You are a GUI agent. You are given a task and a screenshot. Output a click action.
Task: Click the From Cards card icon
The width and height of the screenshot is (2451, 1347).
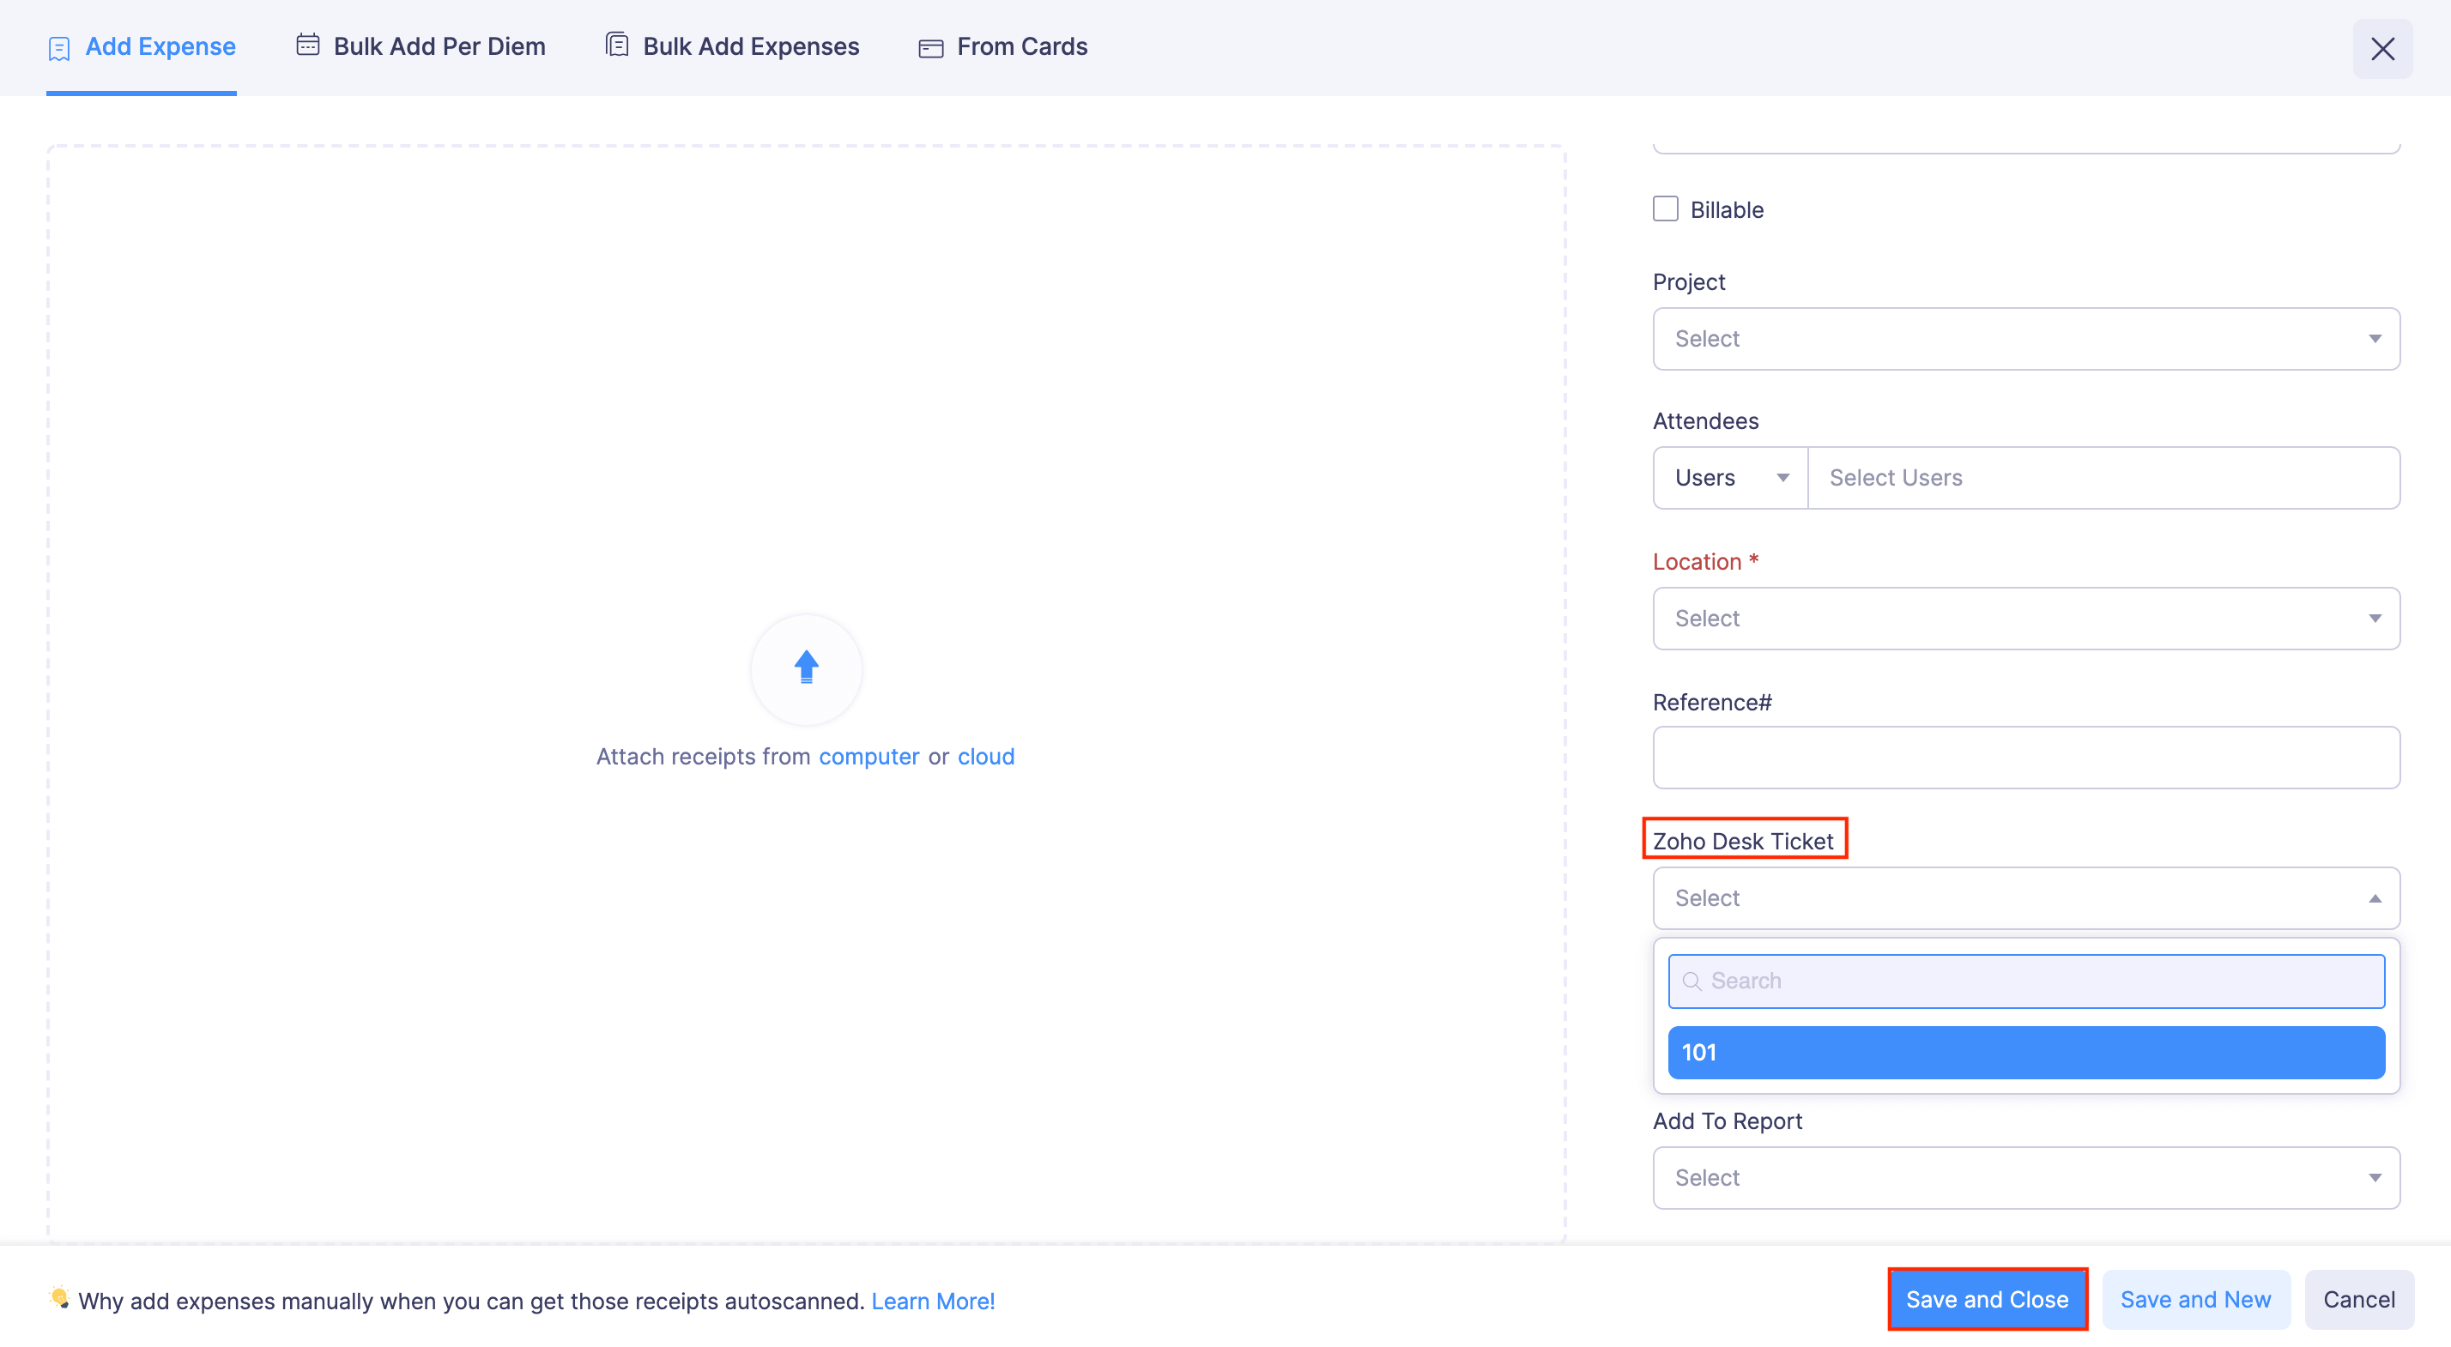pos(929,46)
